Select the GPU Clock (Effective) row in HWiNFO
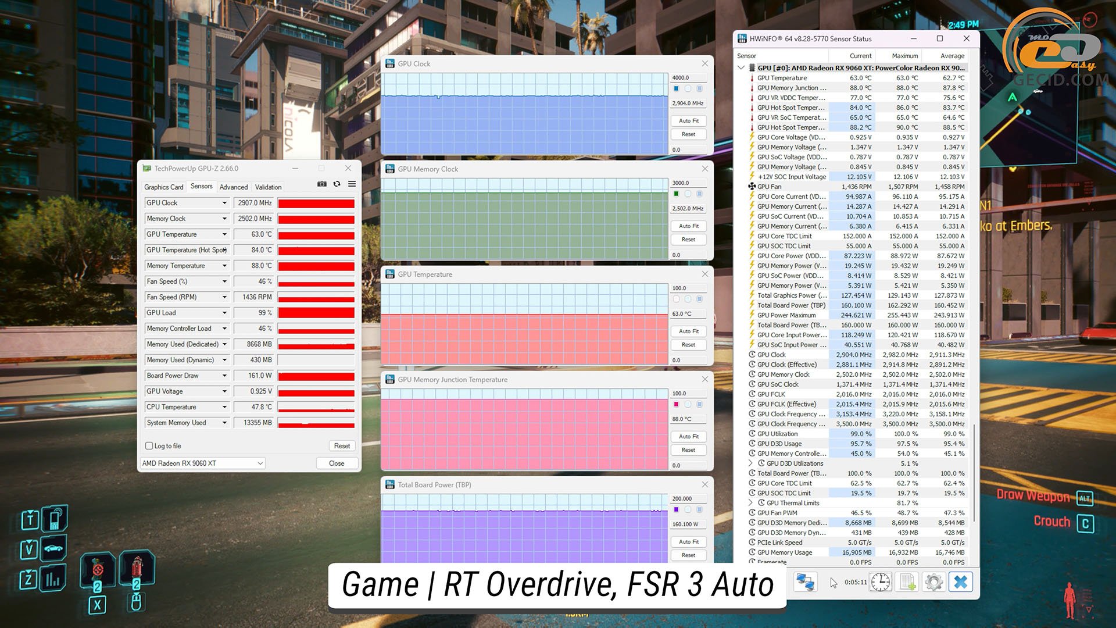 (x=857, y=365)
